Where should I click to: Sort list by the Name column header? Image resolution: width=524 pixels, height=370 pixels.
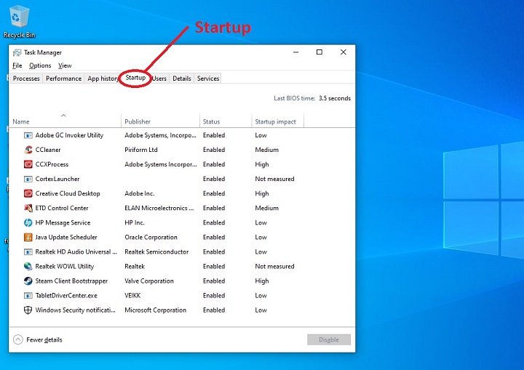(x=64, y=121)
